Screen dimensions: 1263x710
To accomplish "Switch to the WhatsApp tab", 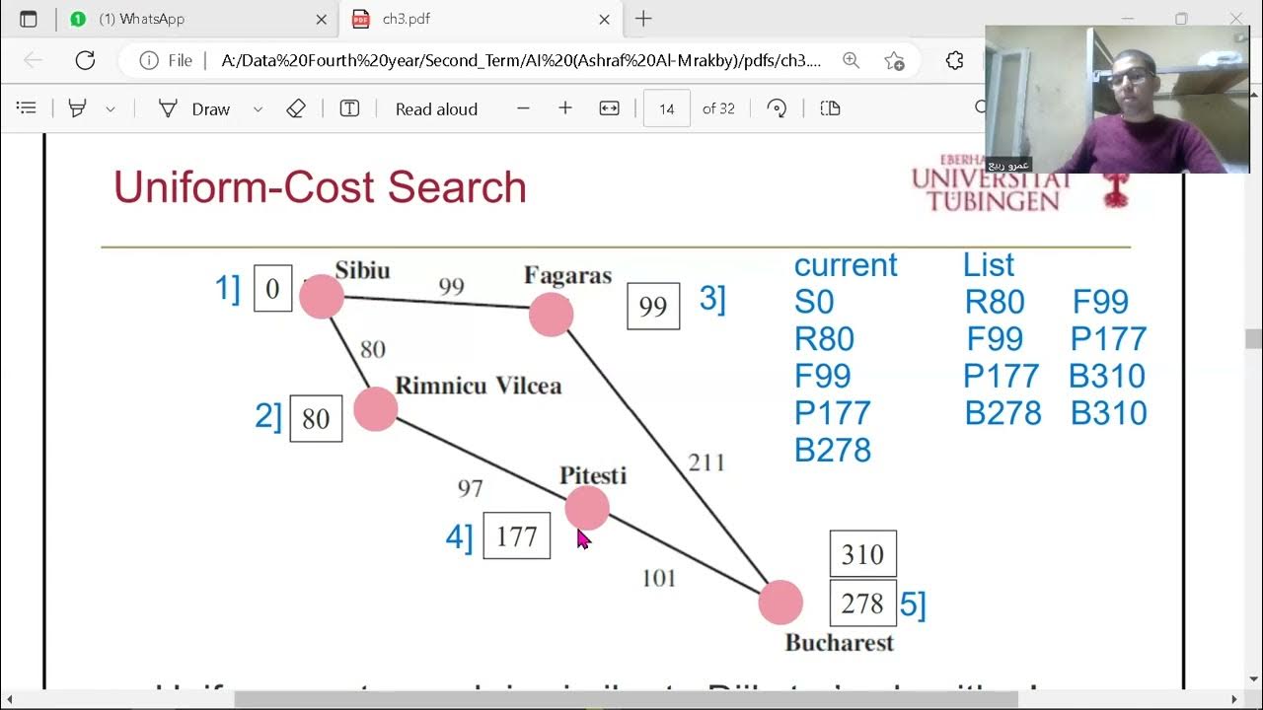I will point(196,19).
